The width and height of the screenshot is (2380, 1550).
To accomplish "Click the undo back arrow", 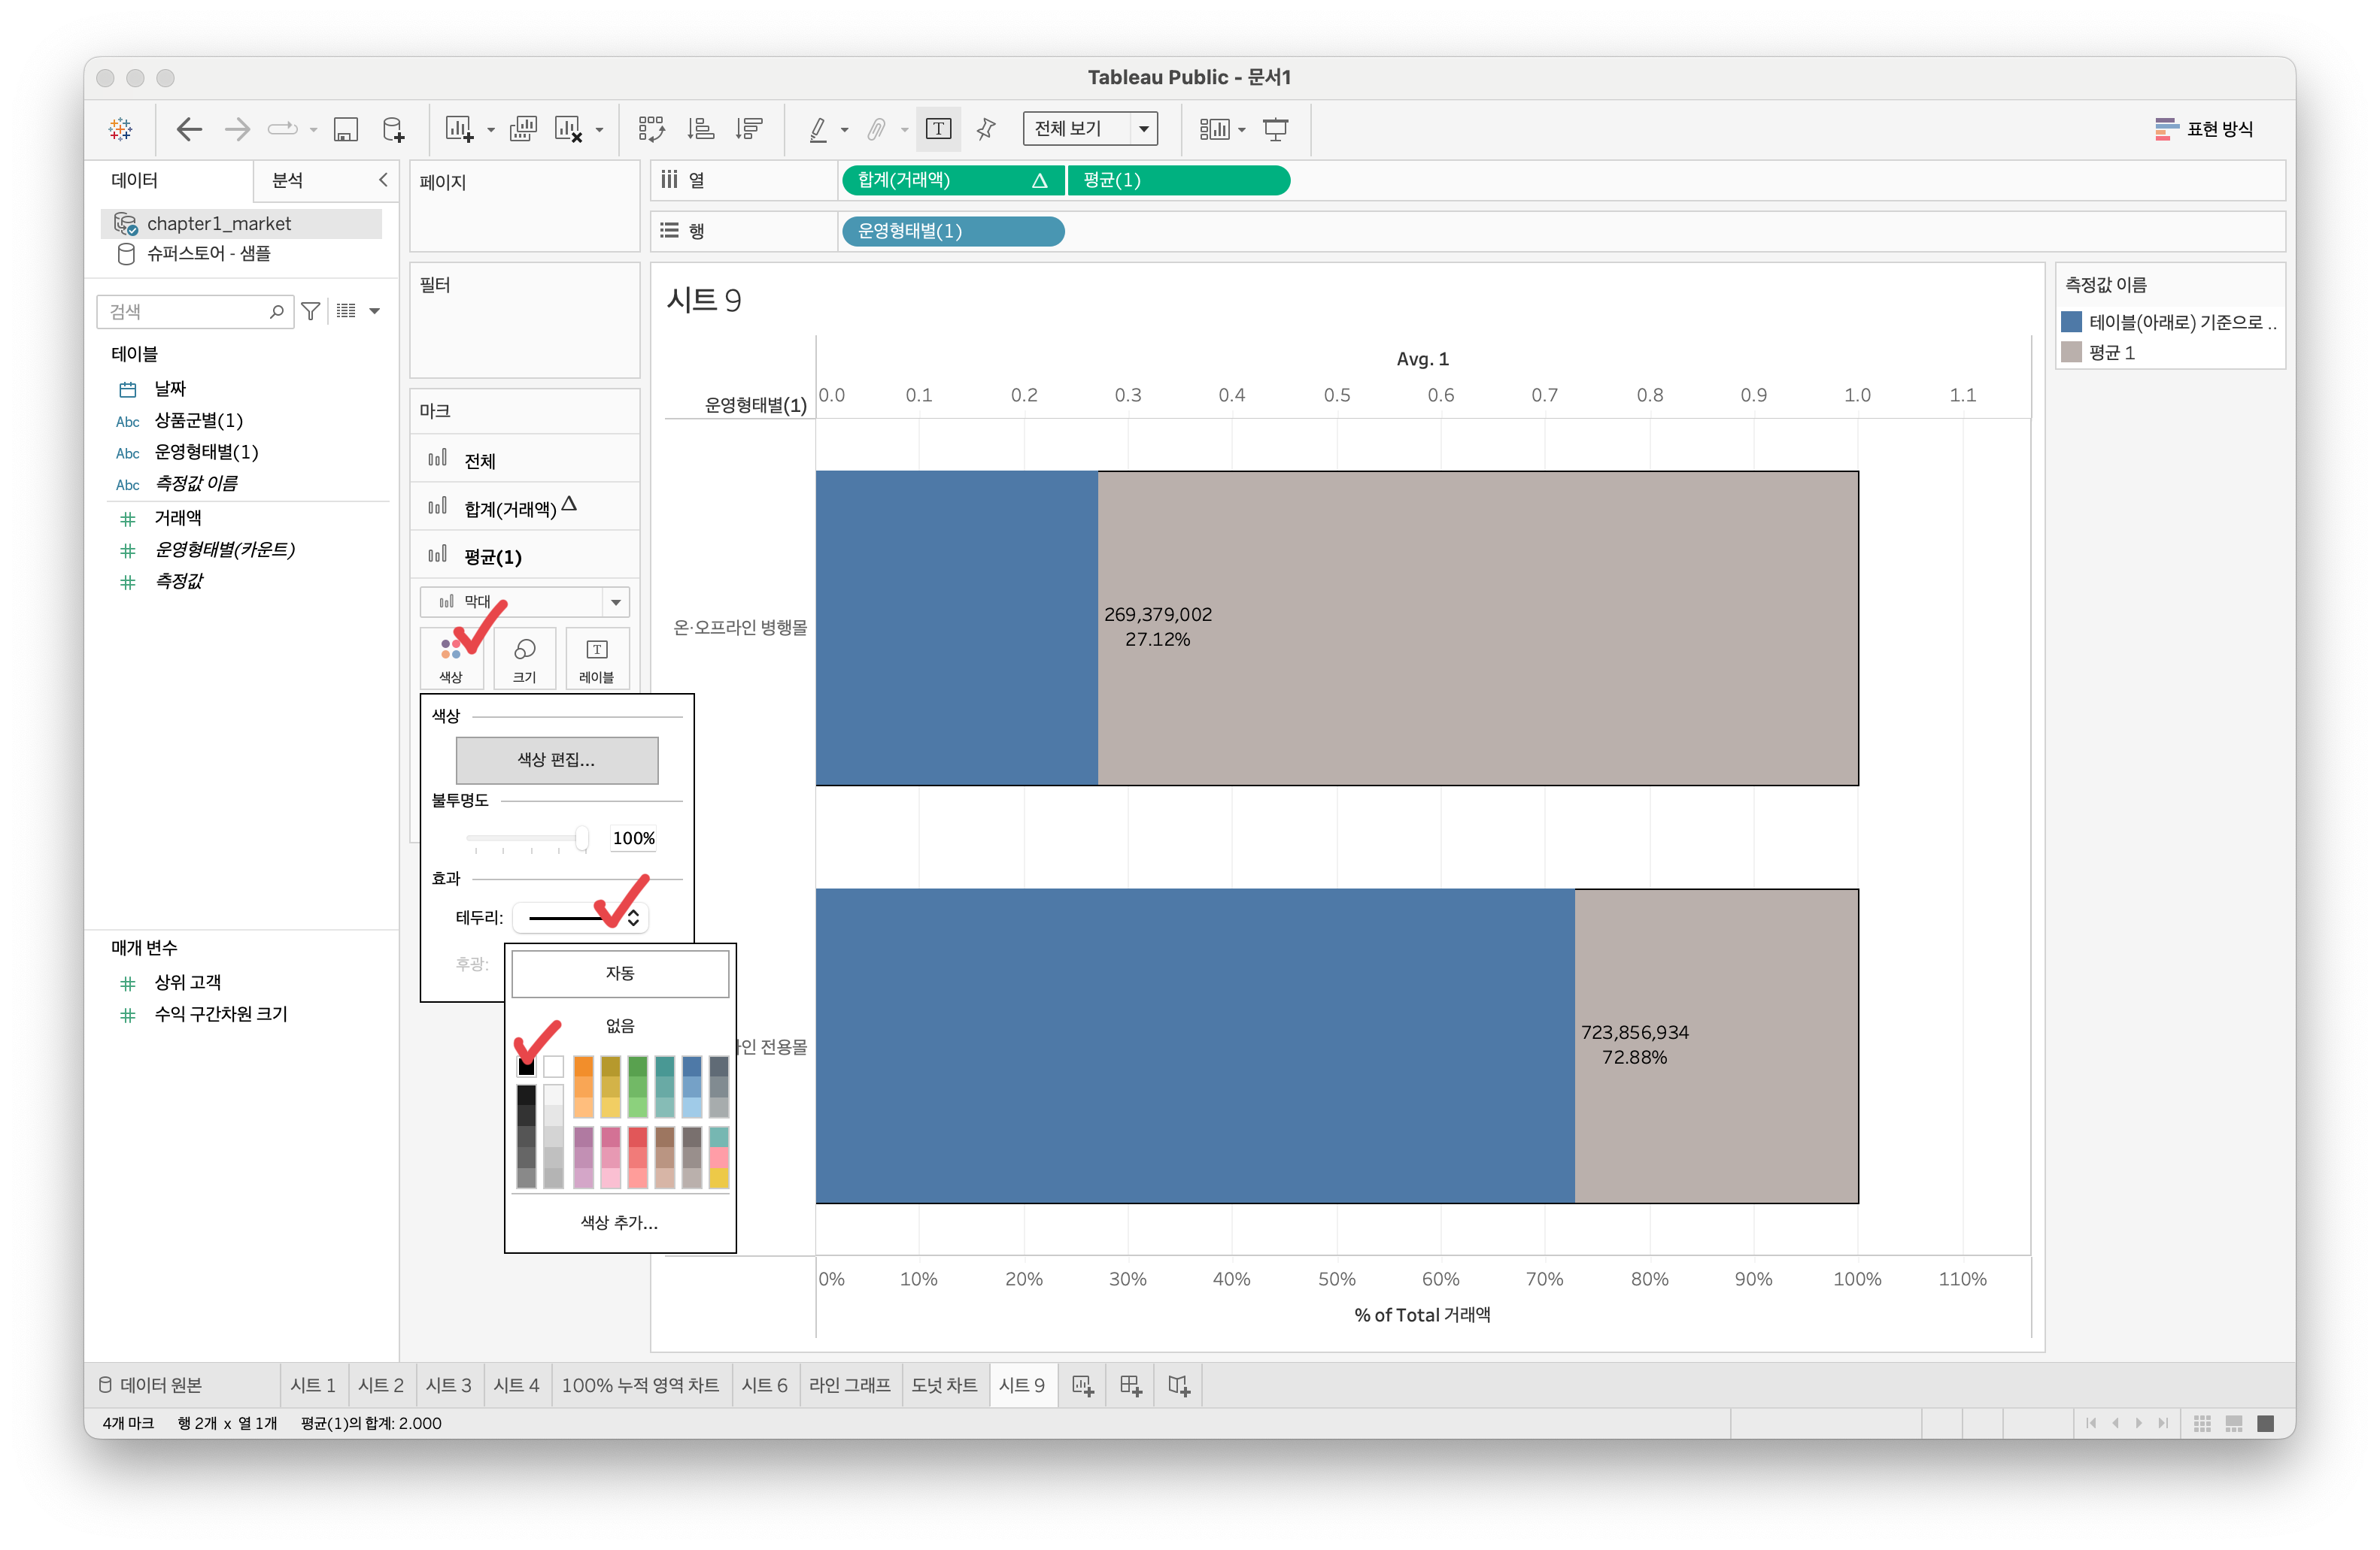I will [189, 129].
